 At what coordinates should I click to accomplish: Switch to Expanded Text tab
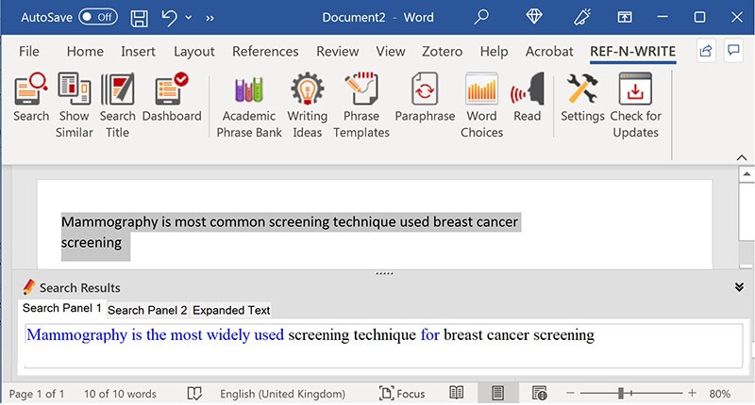[x=231, y=311]
